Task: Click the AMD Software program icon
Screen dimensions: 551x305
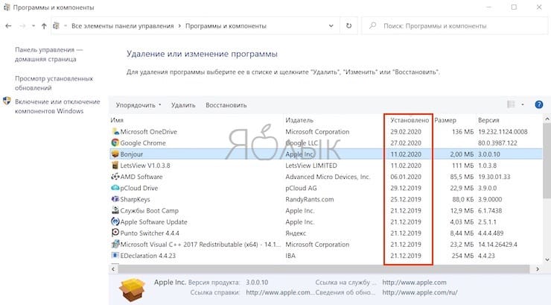Action: point(115,177)
